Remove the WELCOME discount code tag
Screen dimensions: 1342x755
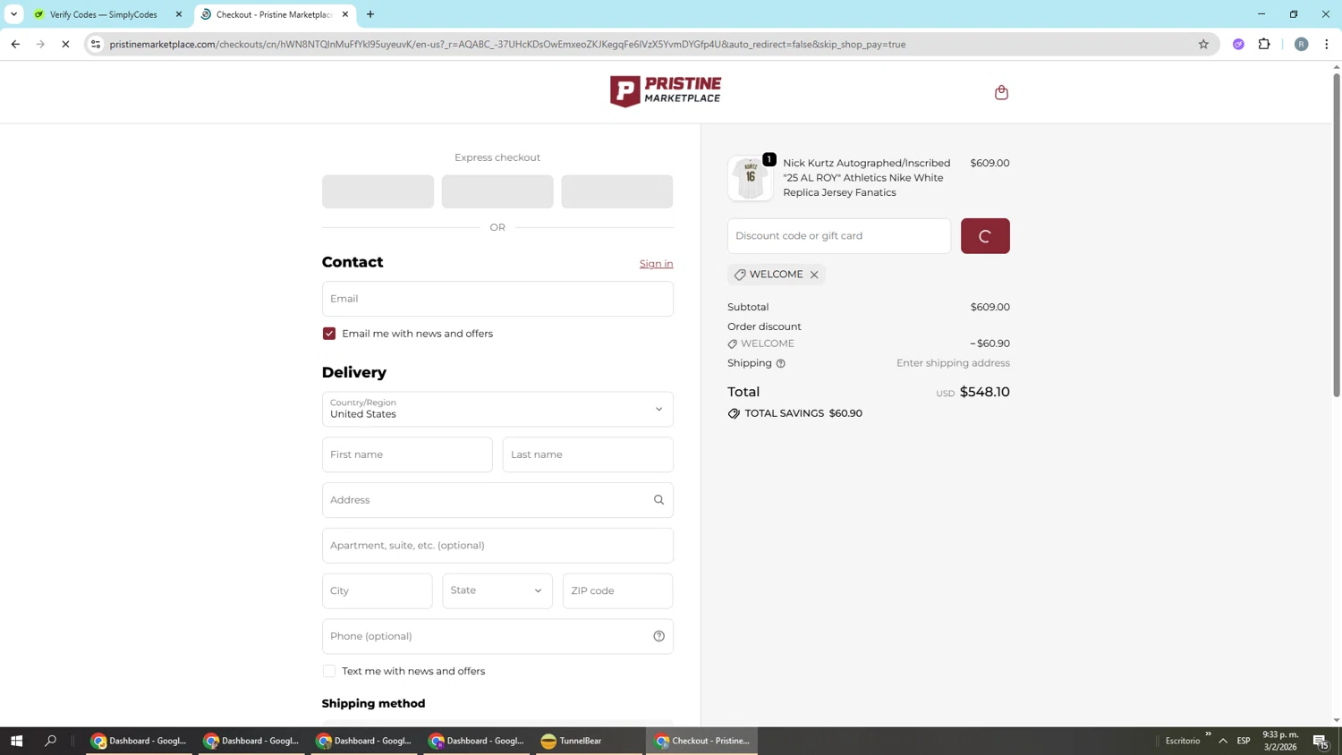click(x=814, y=275)
